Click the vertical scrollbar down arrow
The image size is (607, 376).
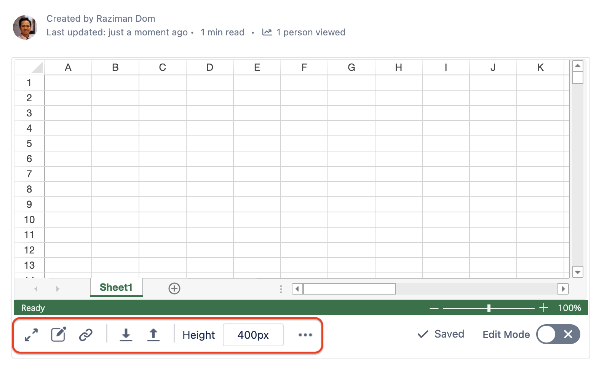point(578,272)
